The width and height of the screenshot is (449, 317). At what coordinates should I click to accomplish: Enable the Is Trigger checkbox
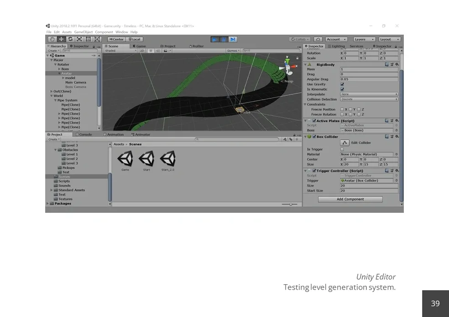(342, 149)
